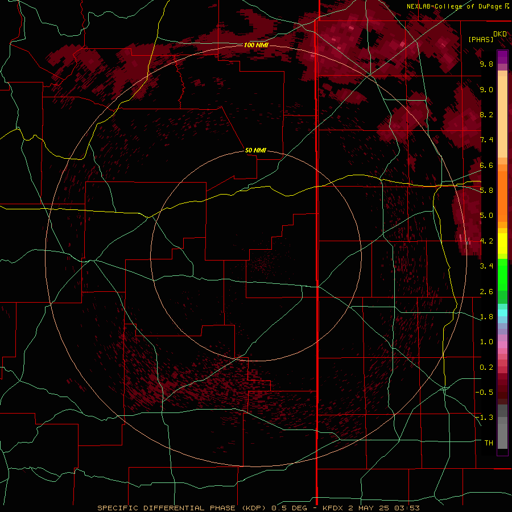Click the -0.5 legend label
The width and height of the screenshot is (512, 512).
(484, 393)
